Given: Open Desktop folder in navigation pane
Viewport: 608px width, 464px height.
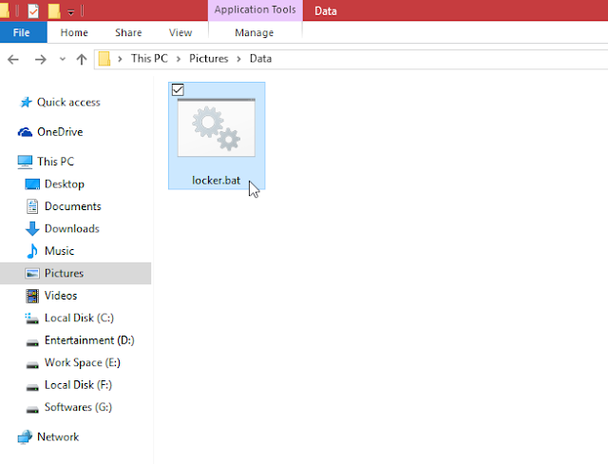Looking at the screenshot, I should coord(65,184).
